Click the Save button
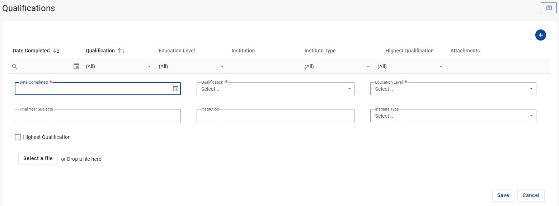559x206 pixels. tap(503, 195)
